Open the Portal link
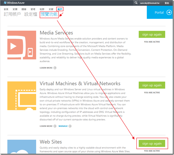Viewport: 174px width, 155px height. (160, 12)
